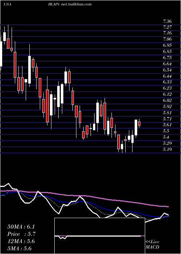Click the <<Live MACD label
This screenshot has height=254, width=181.
[152, 244]
